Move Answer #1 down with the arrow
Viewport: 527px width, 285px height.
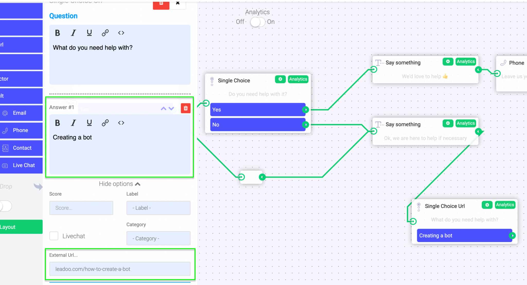(171, 109)
